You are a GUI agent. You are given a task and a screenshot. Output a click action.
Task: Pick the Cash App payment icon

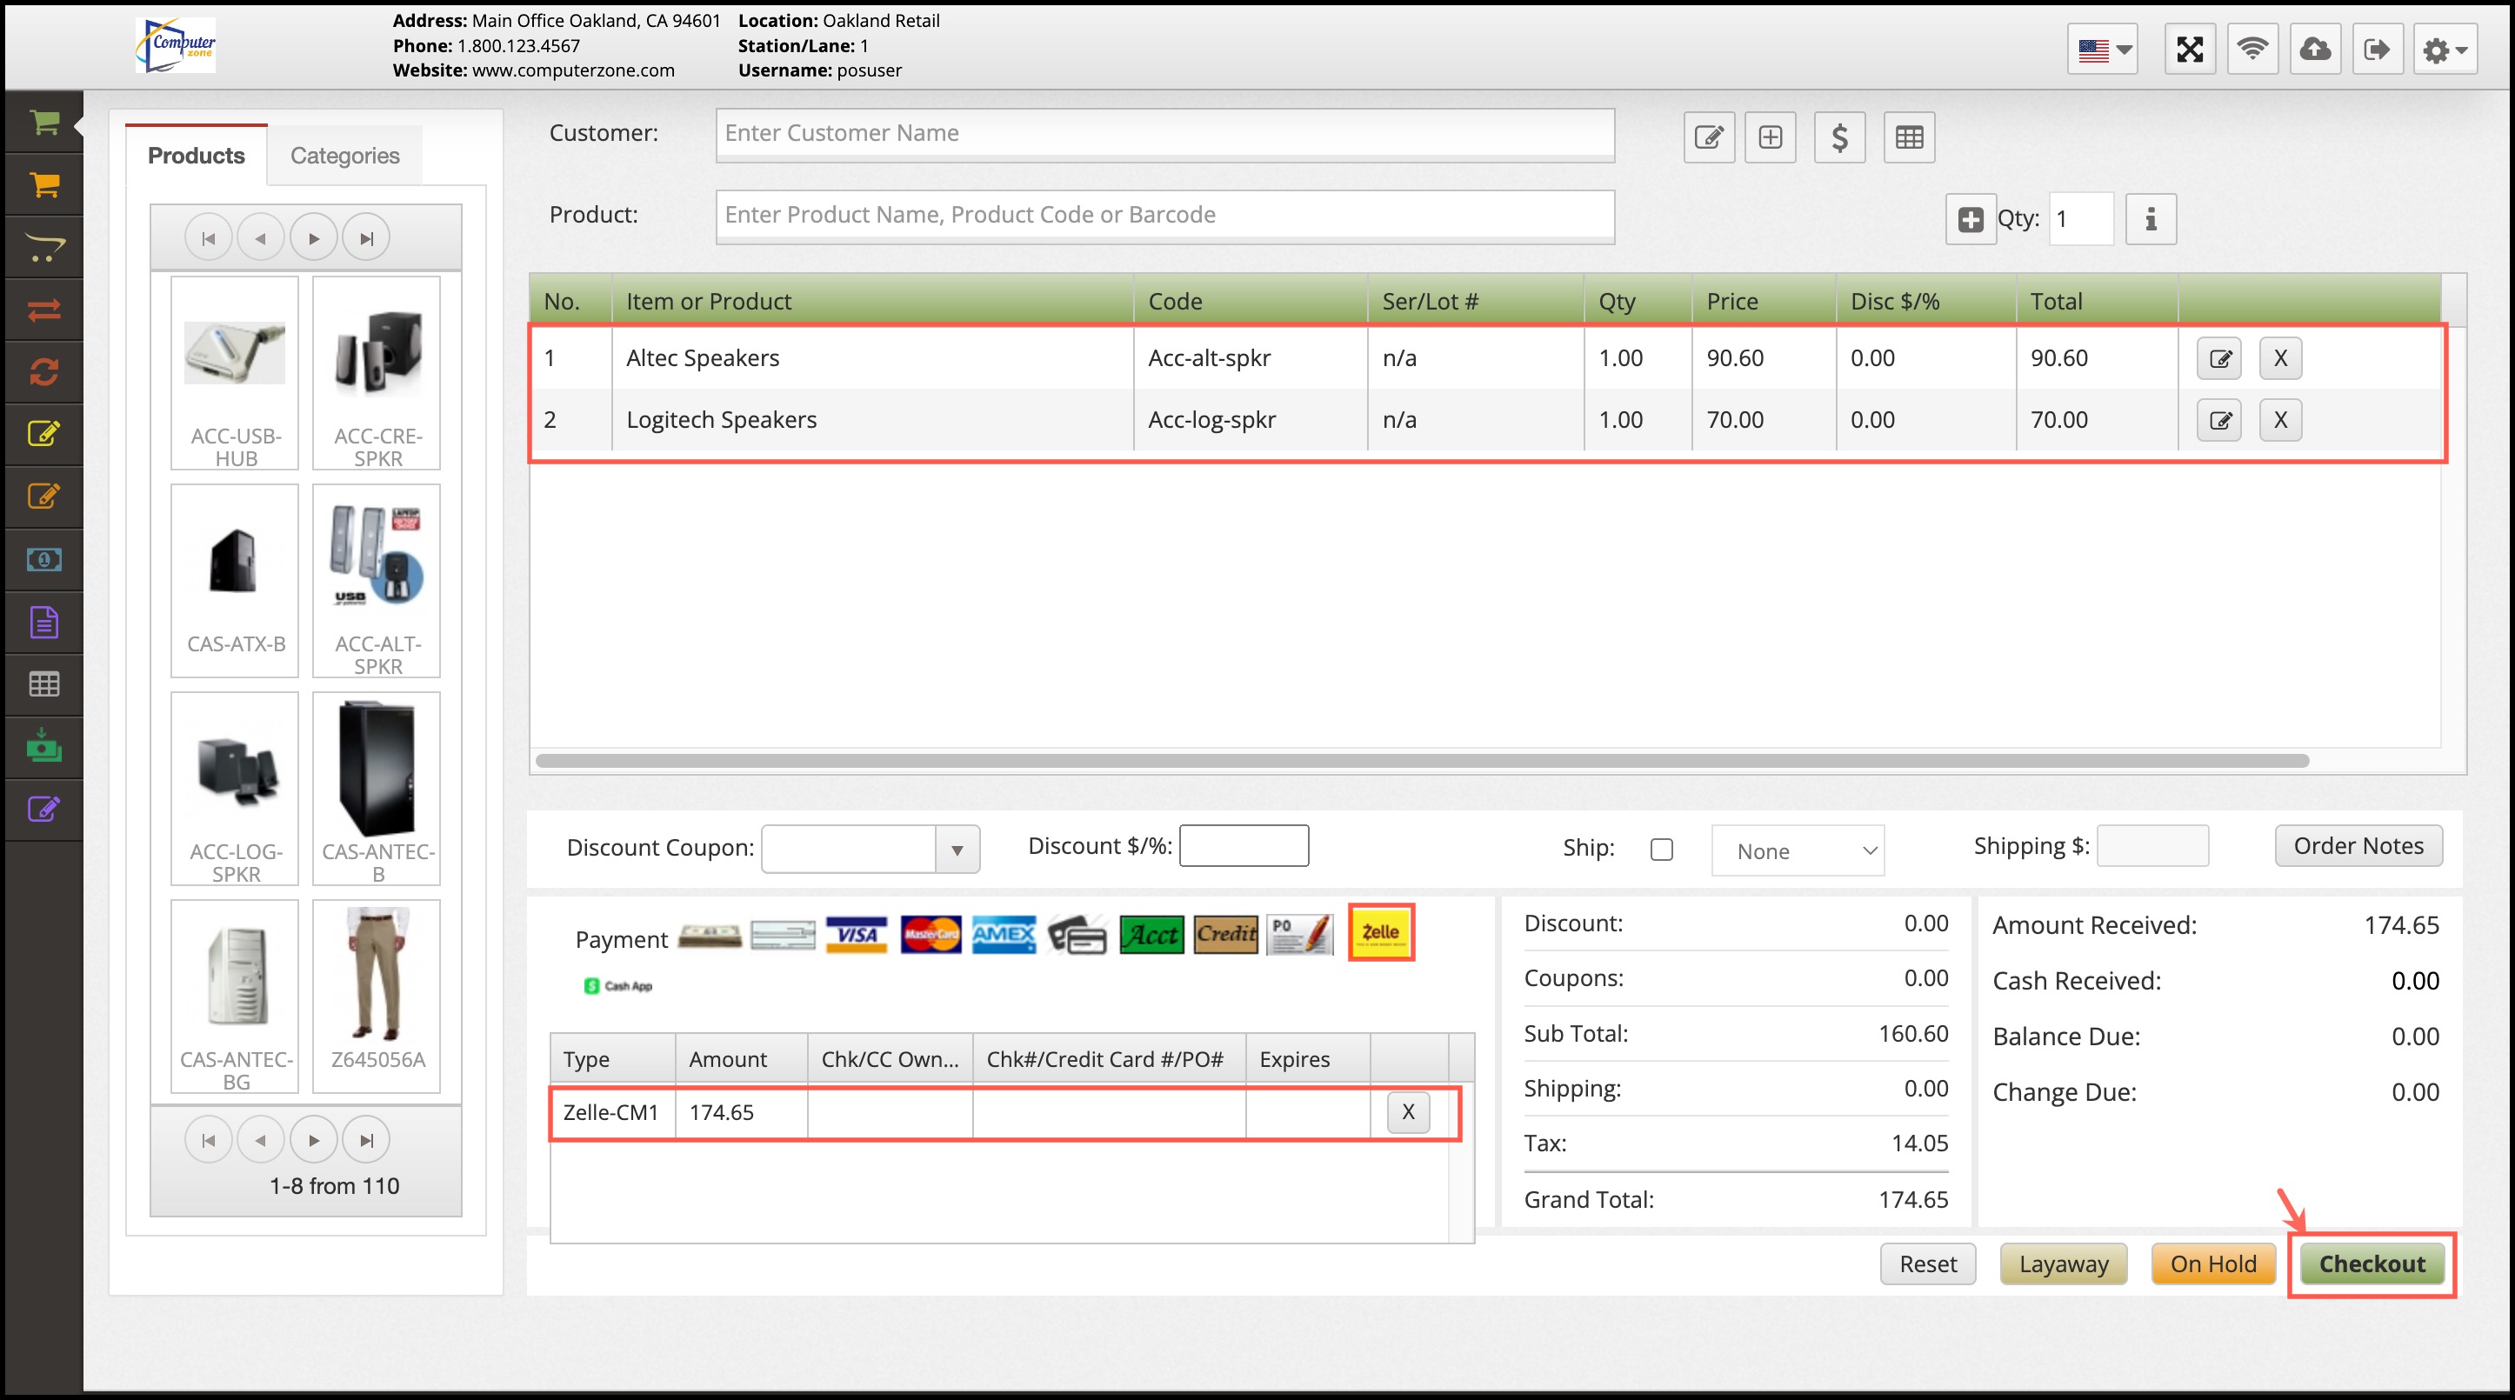(x=618, y=986)
